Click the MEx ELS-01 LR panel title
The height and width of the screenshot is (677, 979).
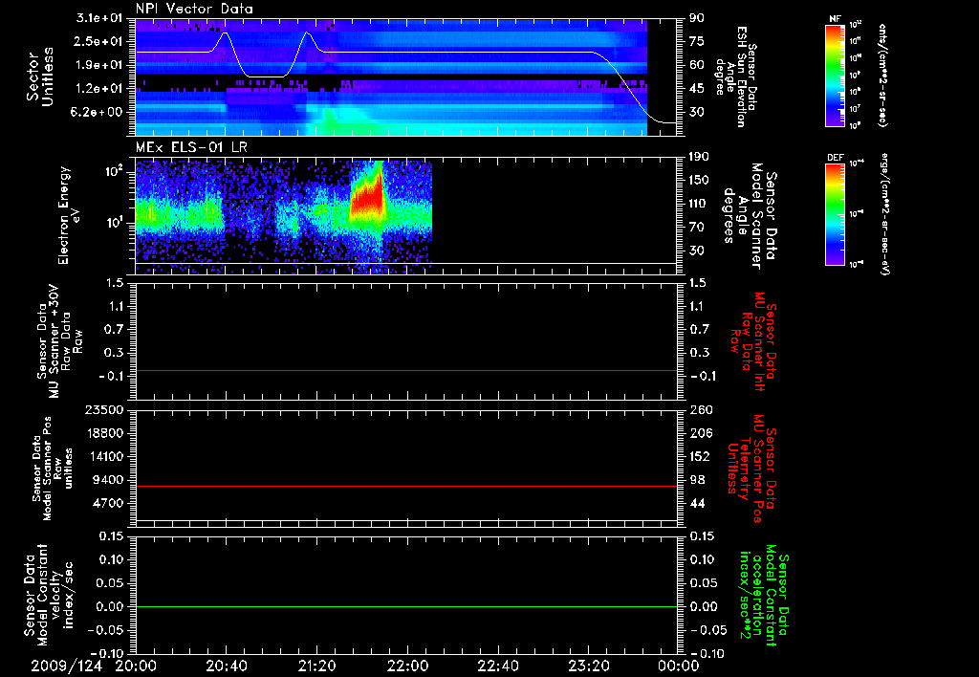[191, 148]
